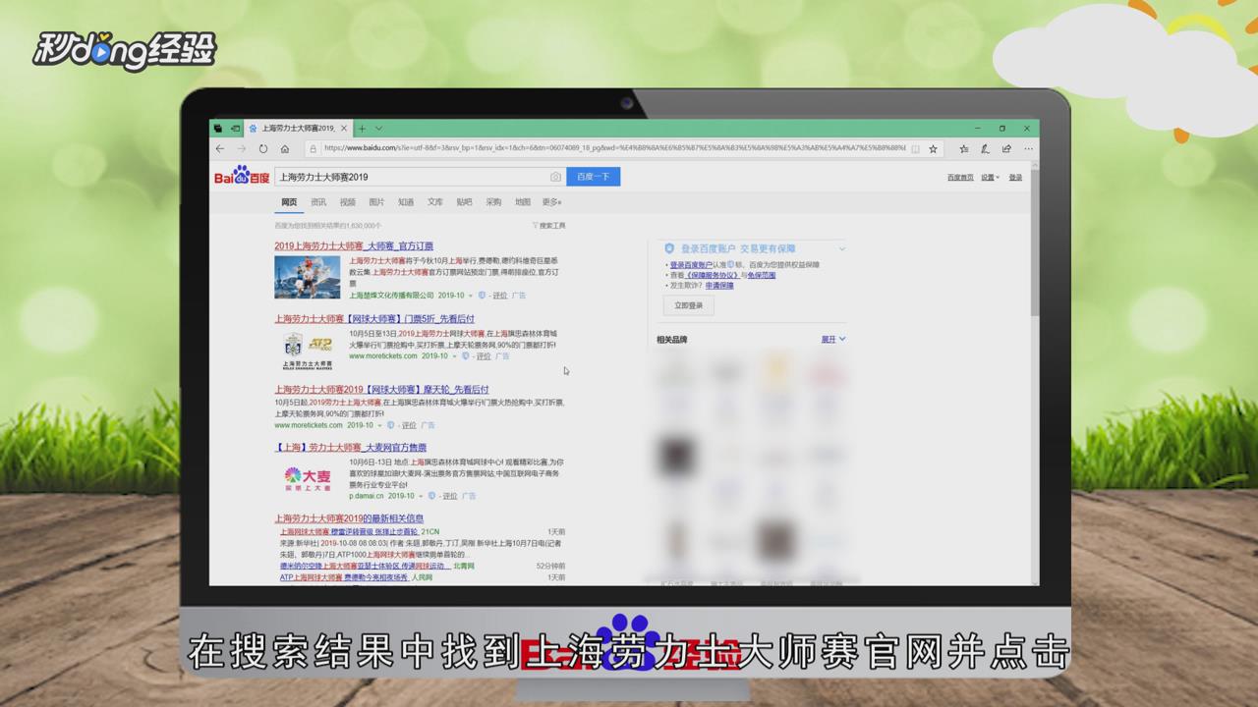Switch to the 资讯 tab
This screenshot has width=1258, height=707.
[x=318, y=202]
